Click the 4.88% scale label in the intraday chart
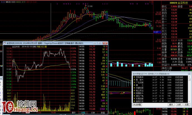Image resolution: width=192 pixels, height=115 pixels. click(x=73, y=48)
